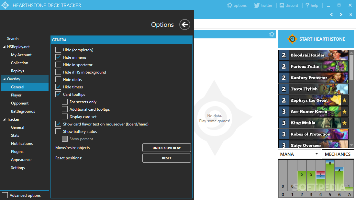This screenshot has height=200, width=356.
Task: Click the START HEARTHSTONE button
Action: 316,39
